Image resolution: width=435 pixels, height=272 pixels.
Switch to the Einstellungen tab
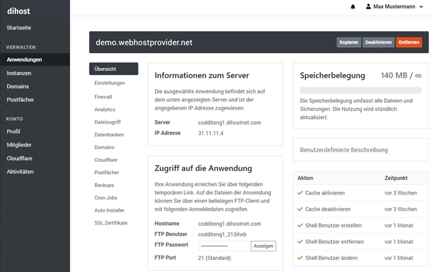[x=109, y=83]
